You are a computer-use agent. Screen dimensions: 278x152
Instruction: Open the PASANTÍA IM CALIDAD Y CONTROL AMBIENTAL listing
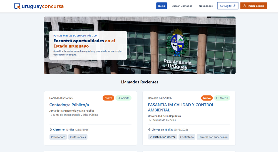tap(181, 107)
